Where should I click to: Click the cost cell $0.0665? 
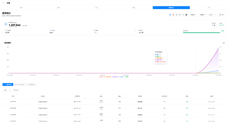click(140, 102)
